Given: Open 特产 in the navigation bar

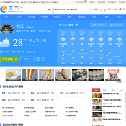Looking at the screenshot, I should [x=107, y=17].
